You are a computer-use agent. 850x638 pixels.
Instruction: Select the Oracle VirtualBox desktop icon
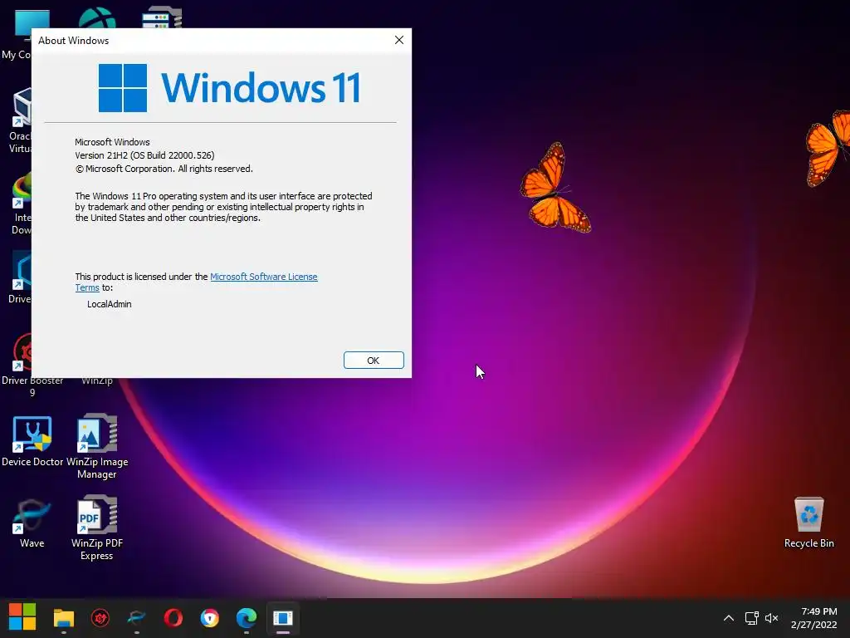coord(20,120)
